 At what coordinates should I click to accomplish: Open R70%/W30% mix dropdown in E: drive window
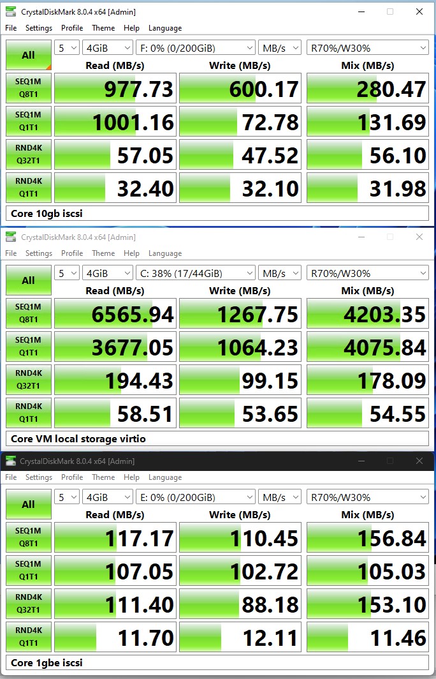coord(368,497)
